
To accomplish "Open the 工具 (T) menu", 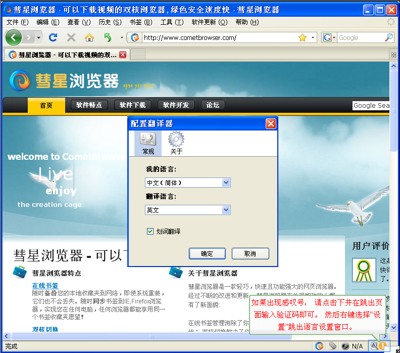I will click(x=172, y=22).
